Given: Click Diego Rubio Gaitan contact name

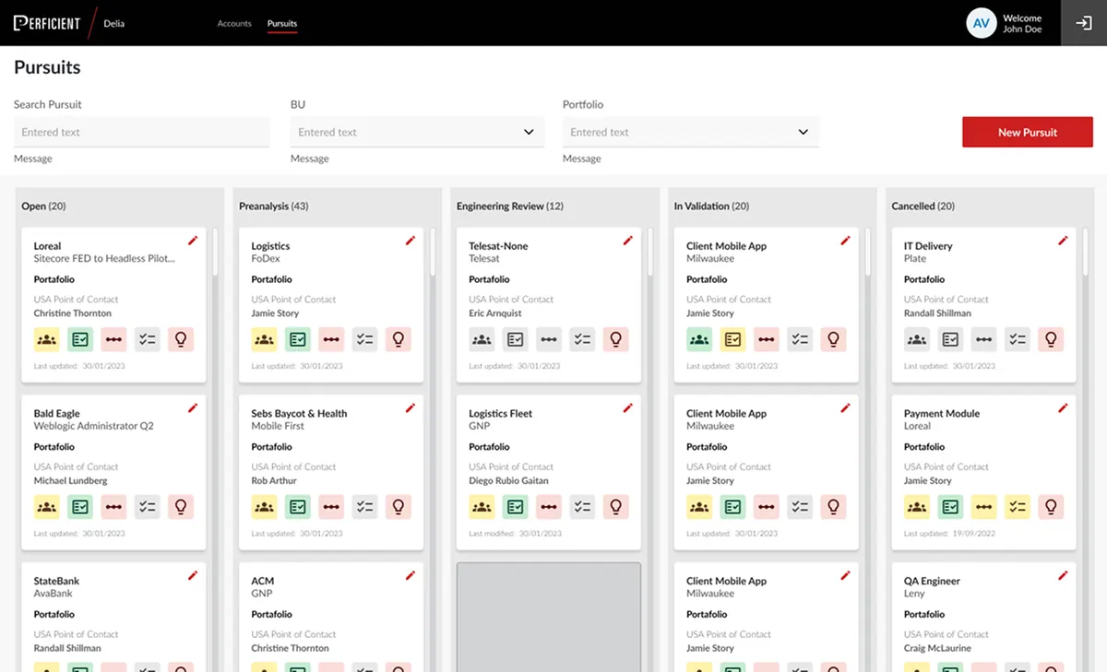Looking at the screenshot, I should tap(508, 481).
